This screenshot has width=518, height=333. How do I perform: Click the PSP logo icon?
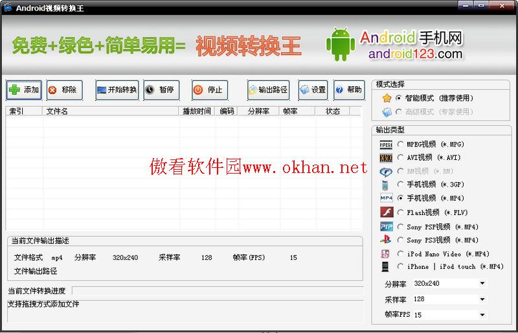387,227
